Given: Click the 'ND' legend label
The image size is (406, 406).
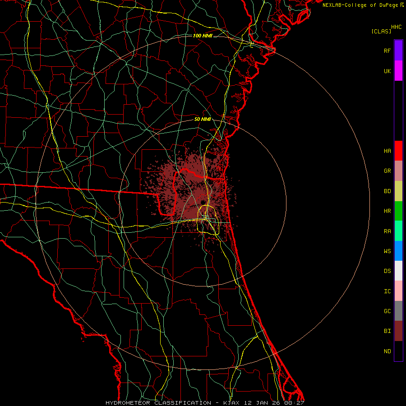Looking at the screenshot, I should (x=388, y=351).
